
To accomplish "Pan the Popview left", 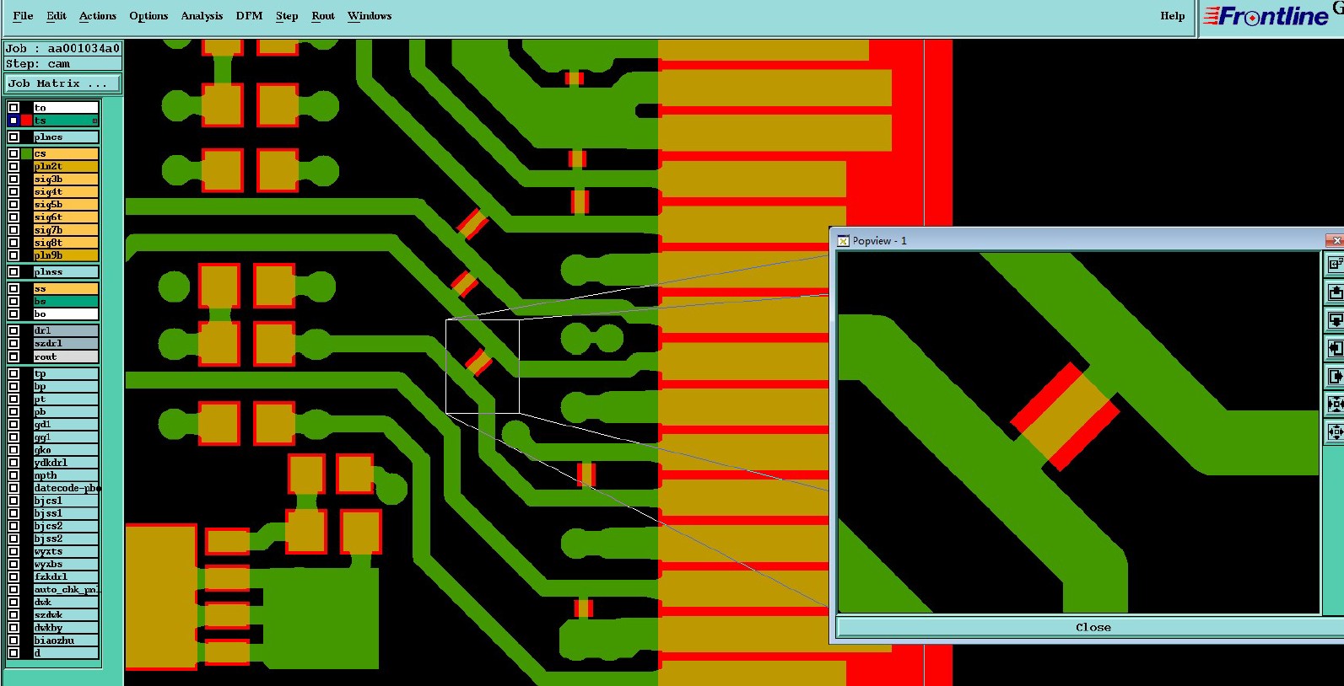I will click(x=1336, y=348).
